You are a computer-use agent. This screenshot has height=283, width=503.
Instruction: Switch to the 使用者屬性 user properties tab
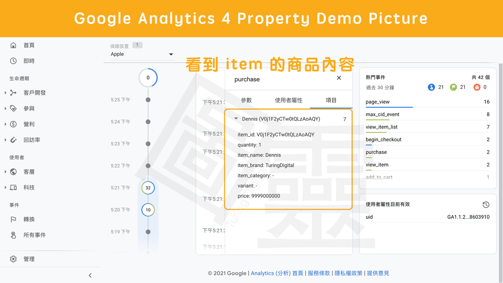coord(288,100)
